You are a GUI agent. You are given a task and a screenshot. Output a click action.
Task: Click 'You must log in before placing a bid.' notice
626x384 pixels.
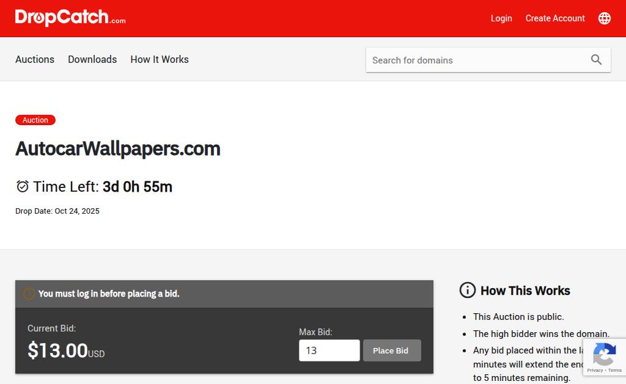[x=109, y=294]
